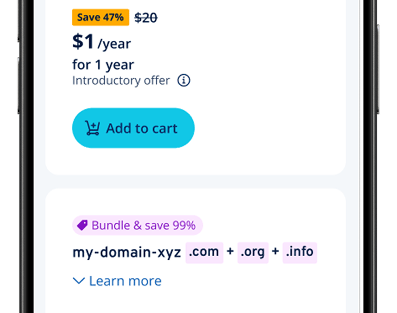This screenshot has height=313, width=397.
Task: Click the "for 1 year" text
Action: point(103,65)
